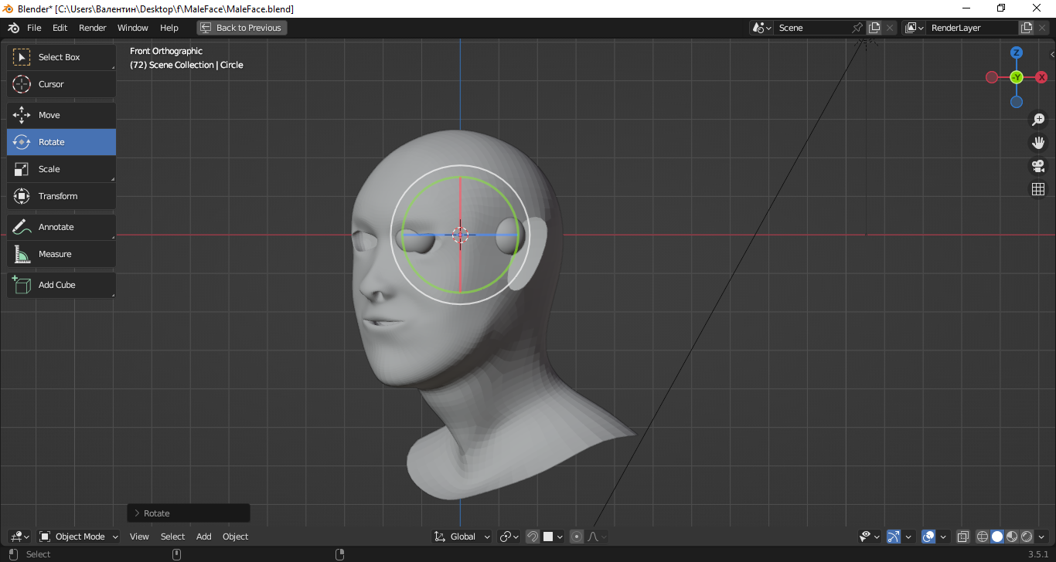Open the Object Mode dropdown
Screen dimensions: 1056x562
(79, 537)
